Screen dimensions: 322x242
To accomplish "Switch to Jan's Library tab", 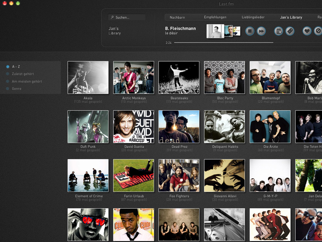I will pos(291,17).
